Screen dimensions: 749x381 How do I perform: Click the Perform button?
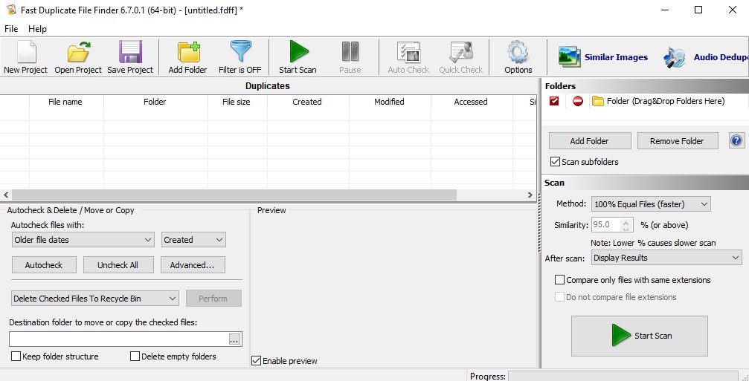click(213, 299)
